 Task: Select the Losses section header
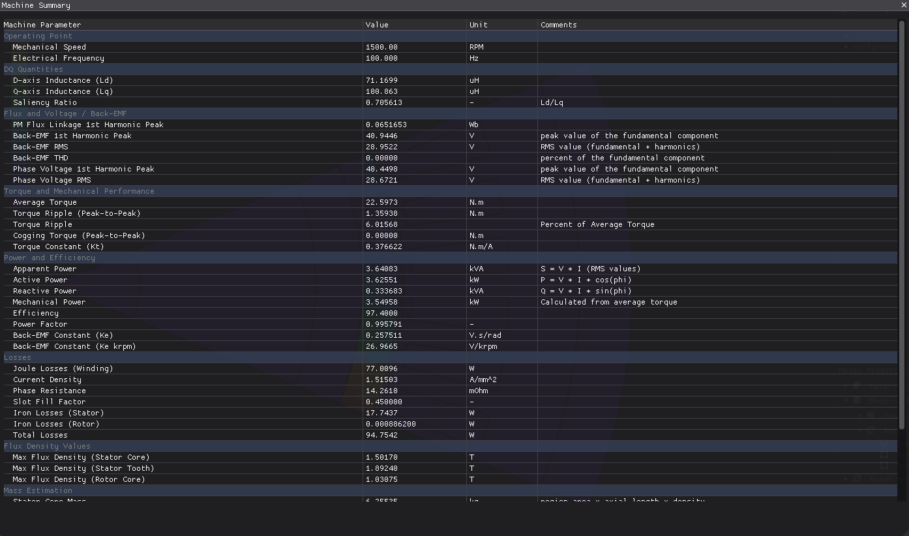point(450,357)
